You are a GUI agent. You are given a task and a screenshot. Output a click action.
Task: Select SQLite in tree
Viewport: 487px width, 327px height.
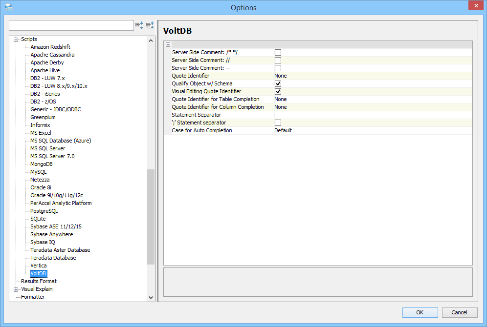click(x=38, y=219)
